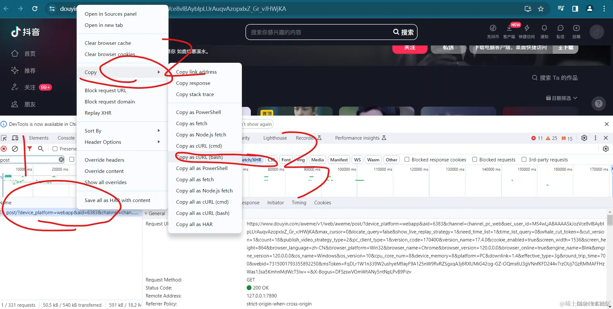Open 快捷访问 quick access icon
The width and height of the screenshot is (613, 309).
coord(527,31)
